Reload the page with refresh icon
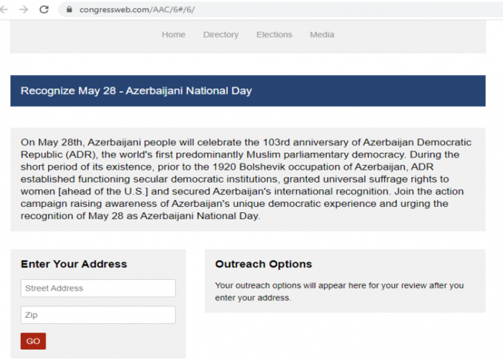The width and height of the screenshot is (503, 359). (44, 9)
